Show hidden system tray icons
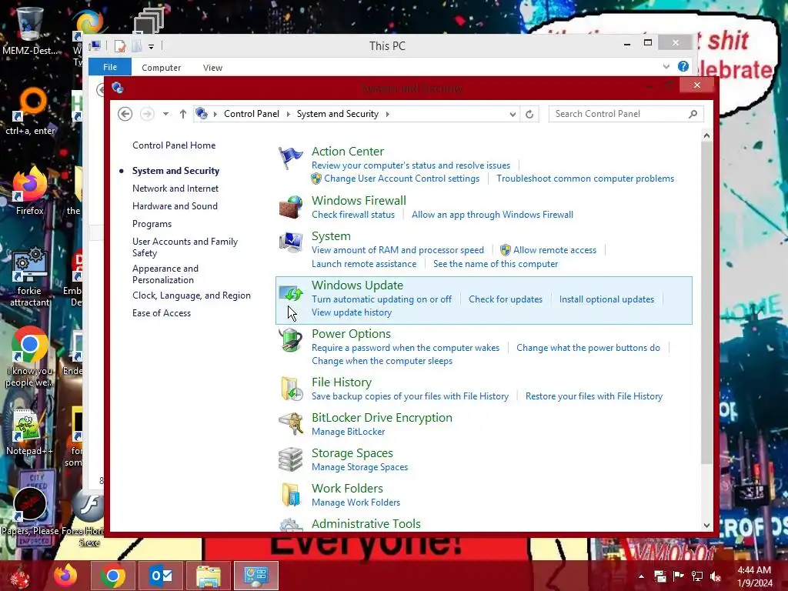 click(641, 576)
